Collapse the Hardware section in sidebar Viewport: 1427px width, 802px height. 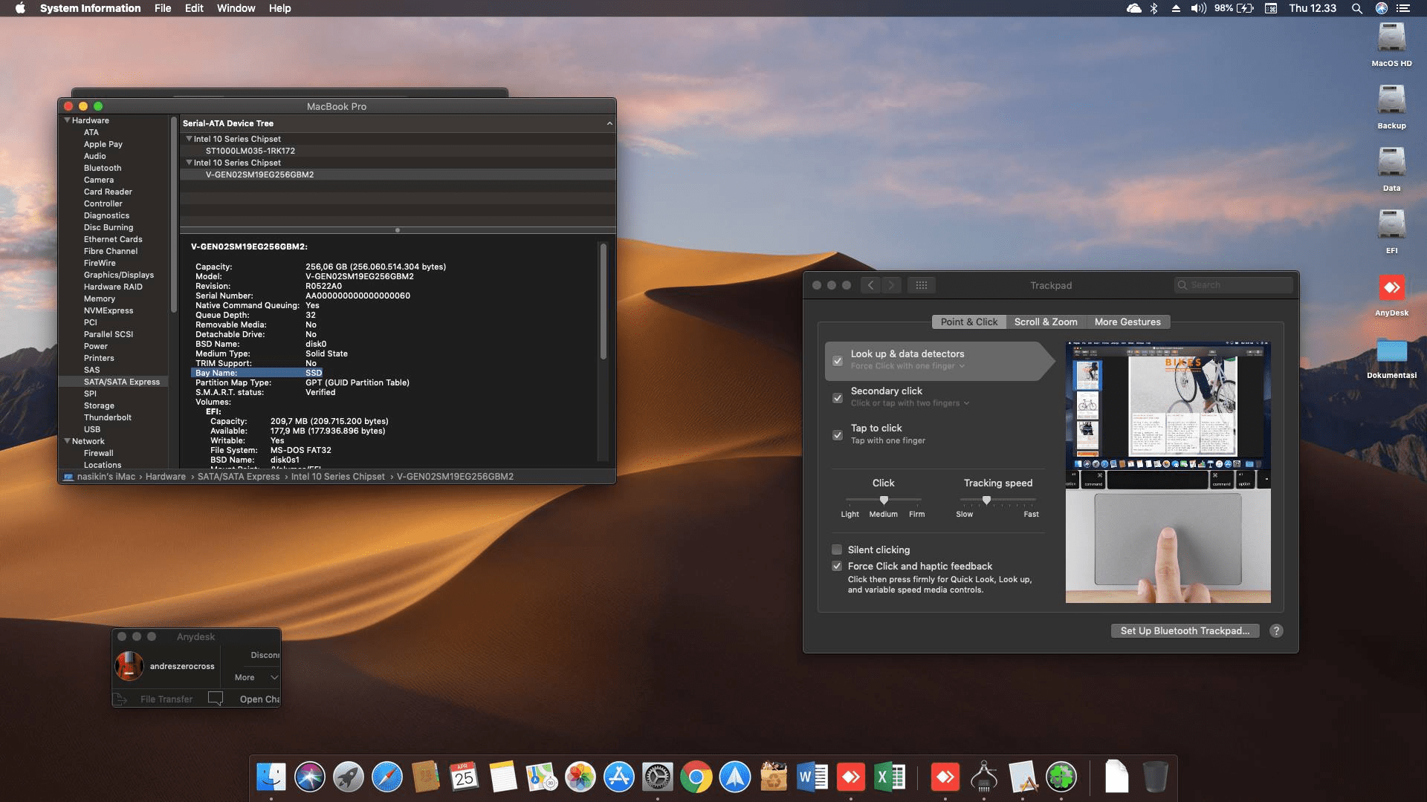tap(68, 120)
